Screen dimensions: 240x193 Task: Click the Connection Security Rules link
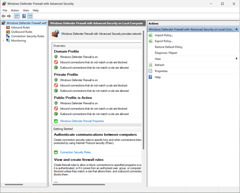tap(75, 152)
